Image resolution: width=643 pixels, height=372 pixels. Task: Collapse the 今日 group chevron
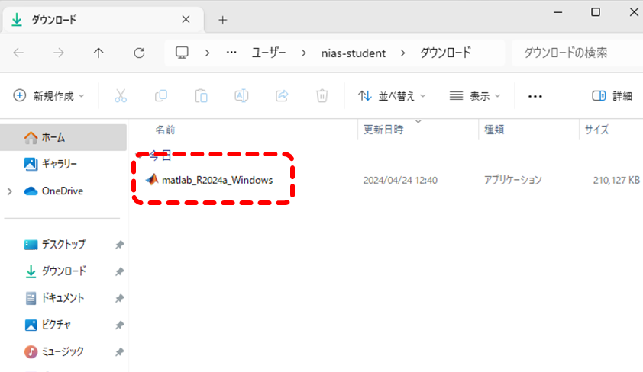tap(140, 155)
